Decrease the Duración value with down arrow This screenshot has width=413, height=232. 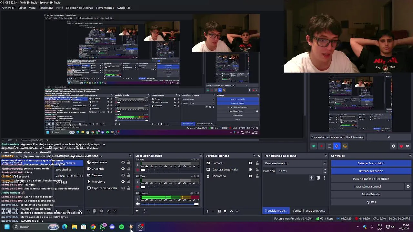pos(325,172)
